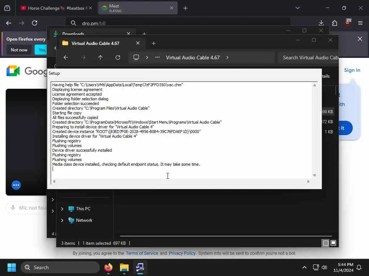Screen dimensions: 369x276
Task: Select Network in navigation pane
Action: (x=84, y=220)
